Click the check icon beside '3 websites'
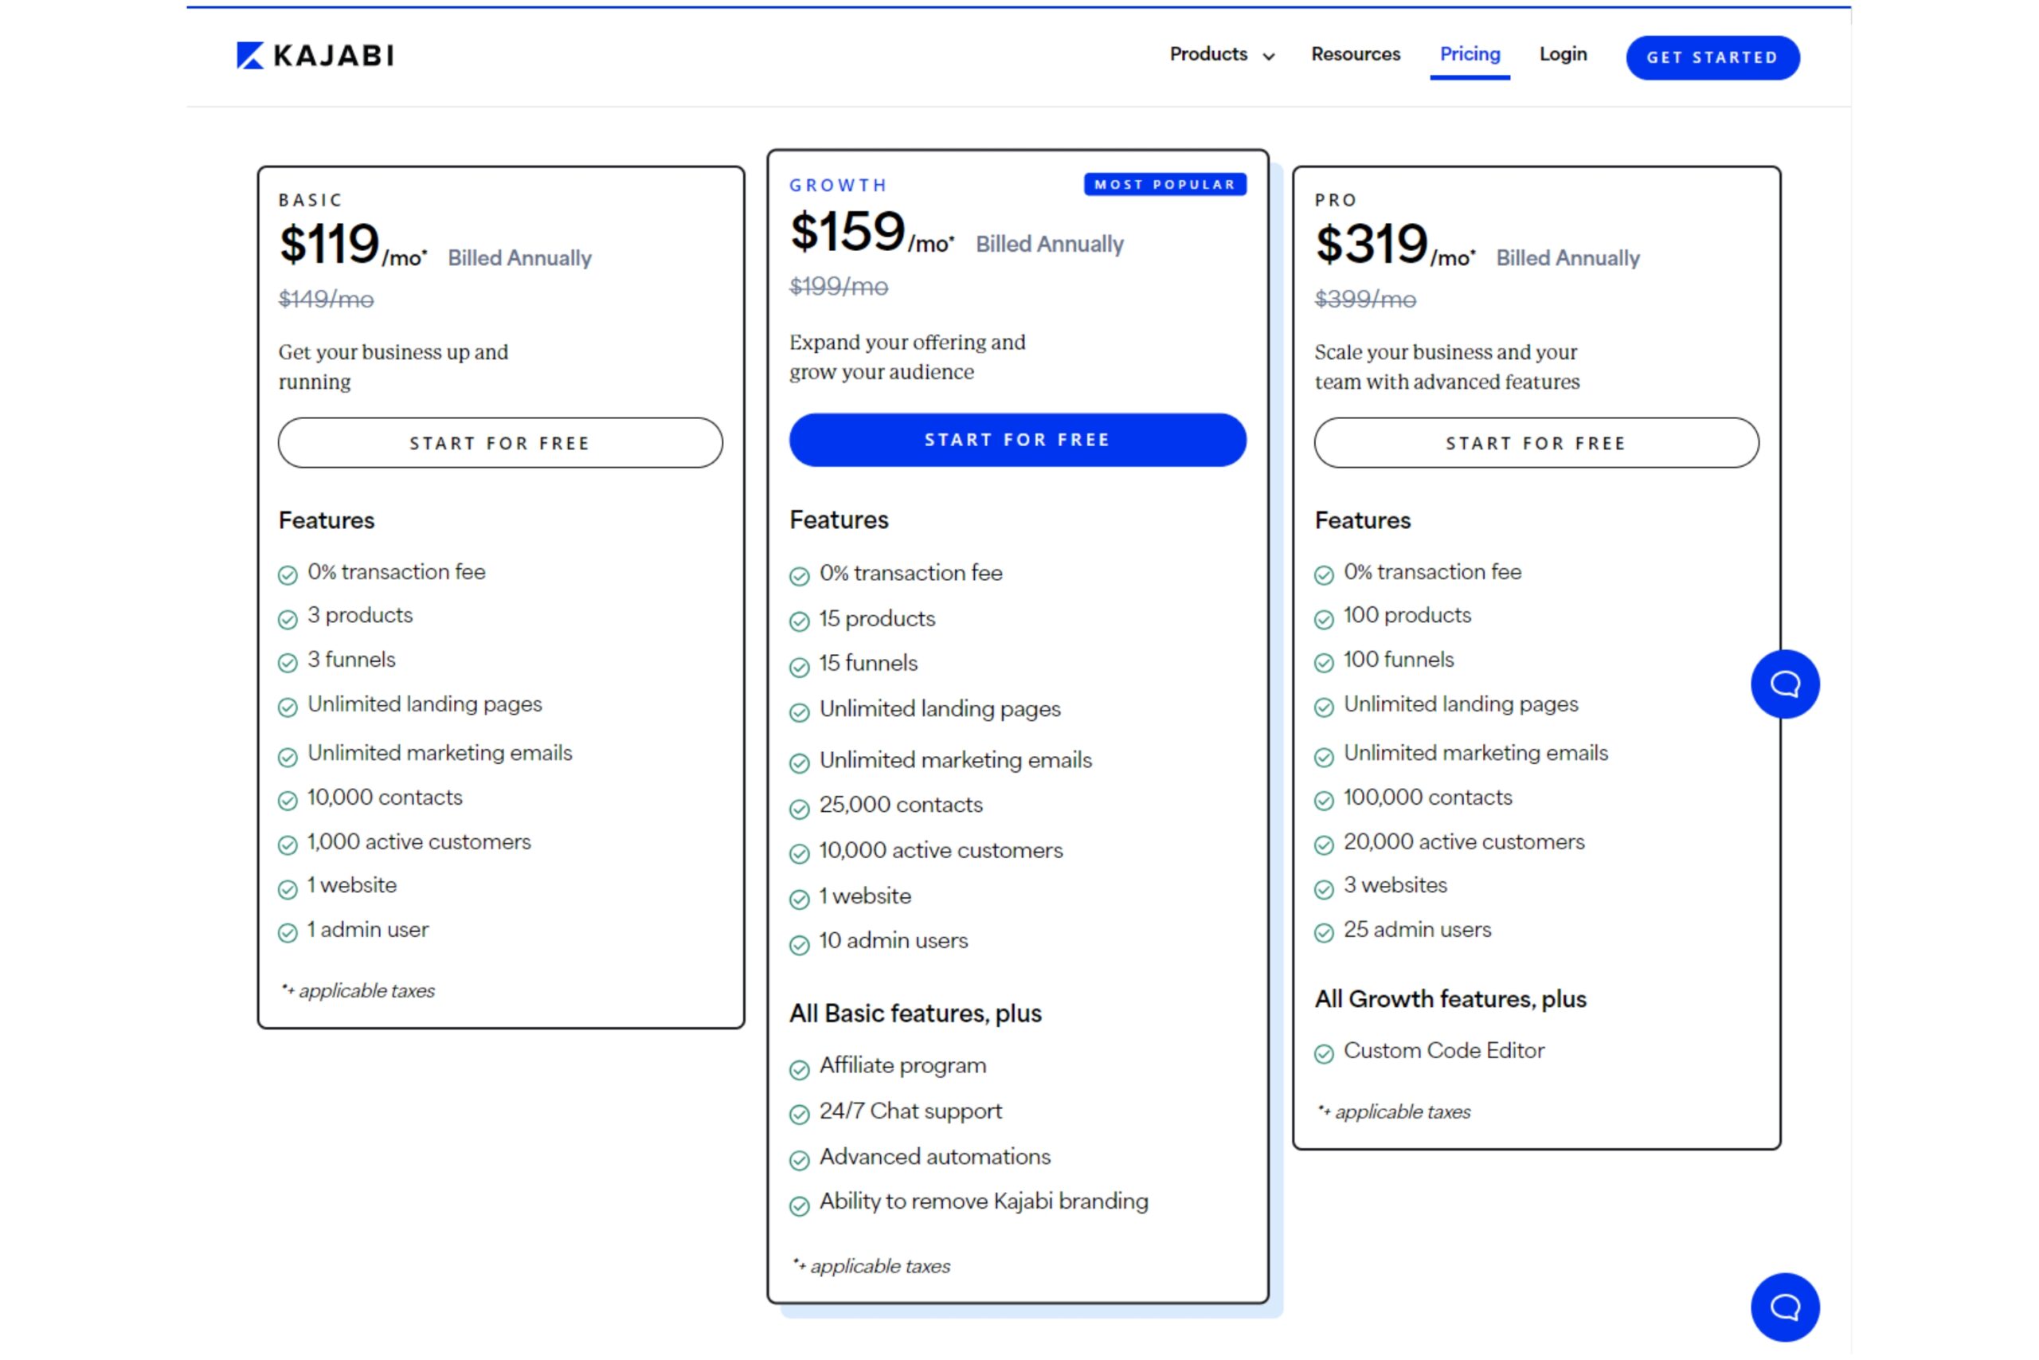 (x=1323, y=888)
